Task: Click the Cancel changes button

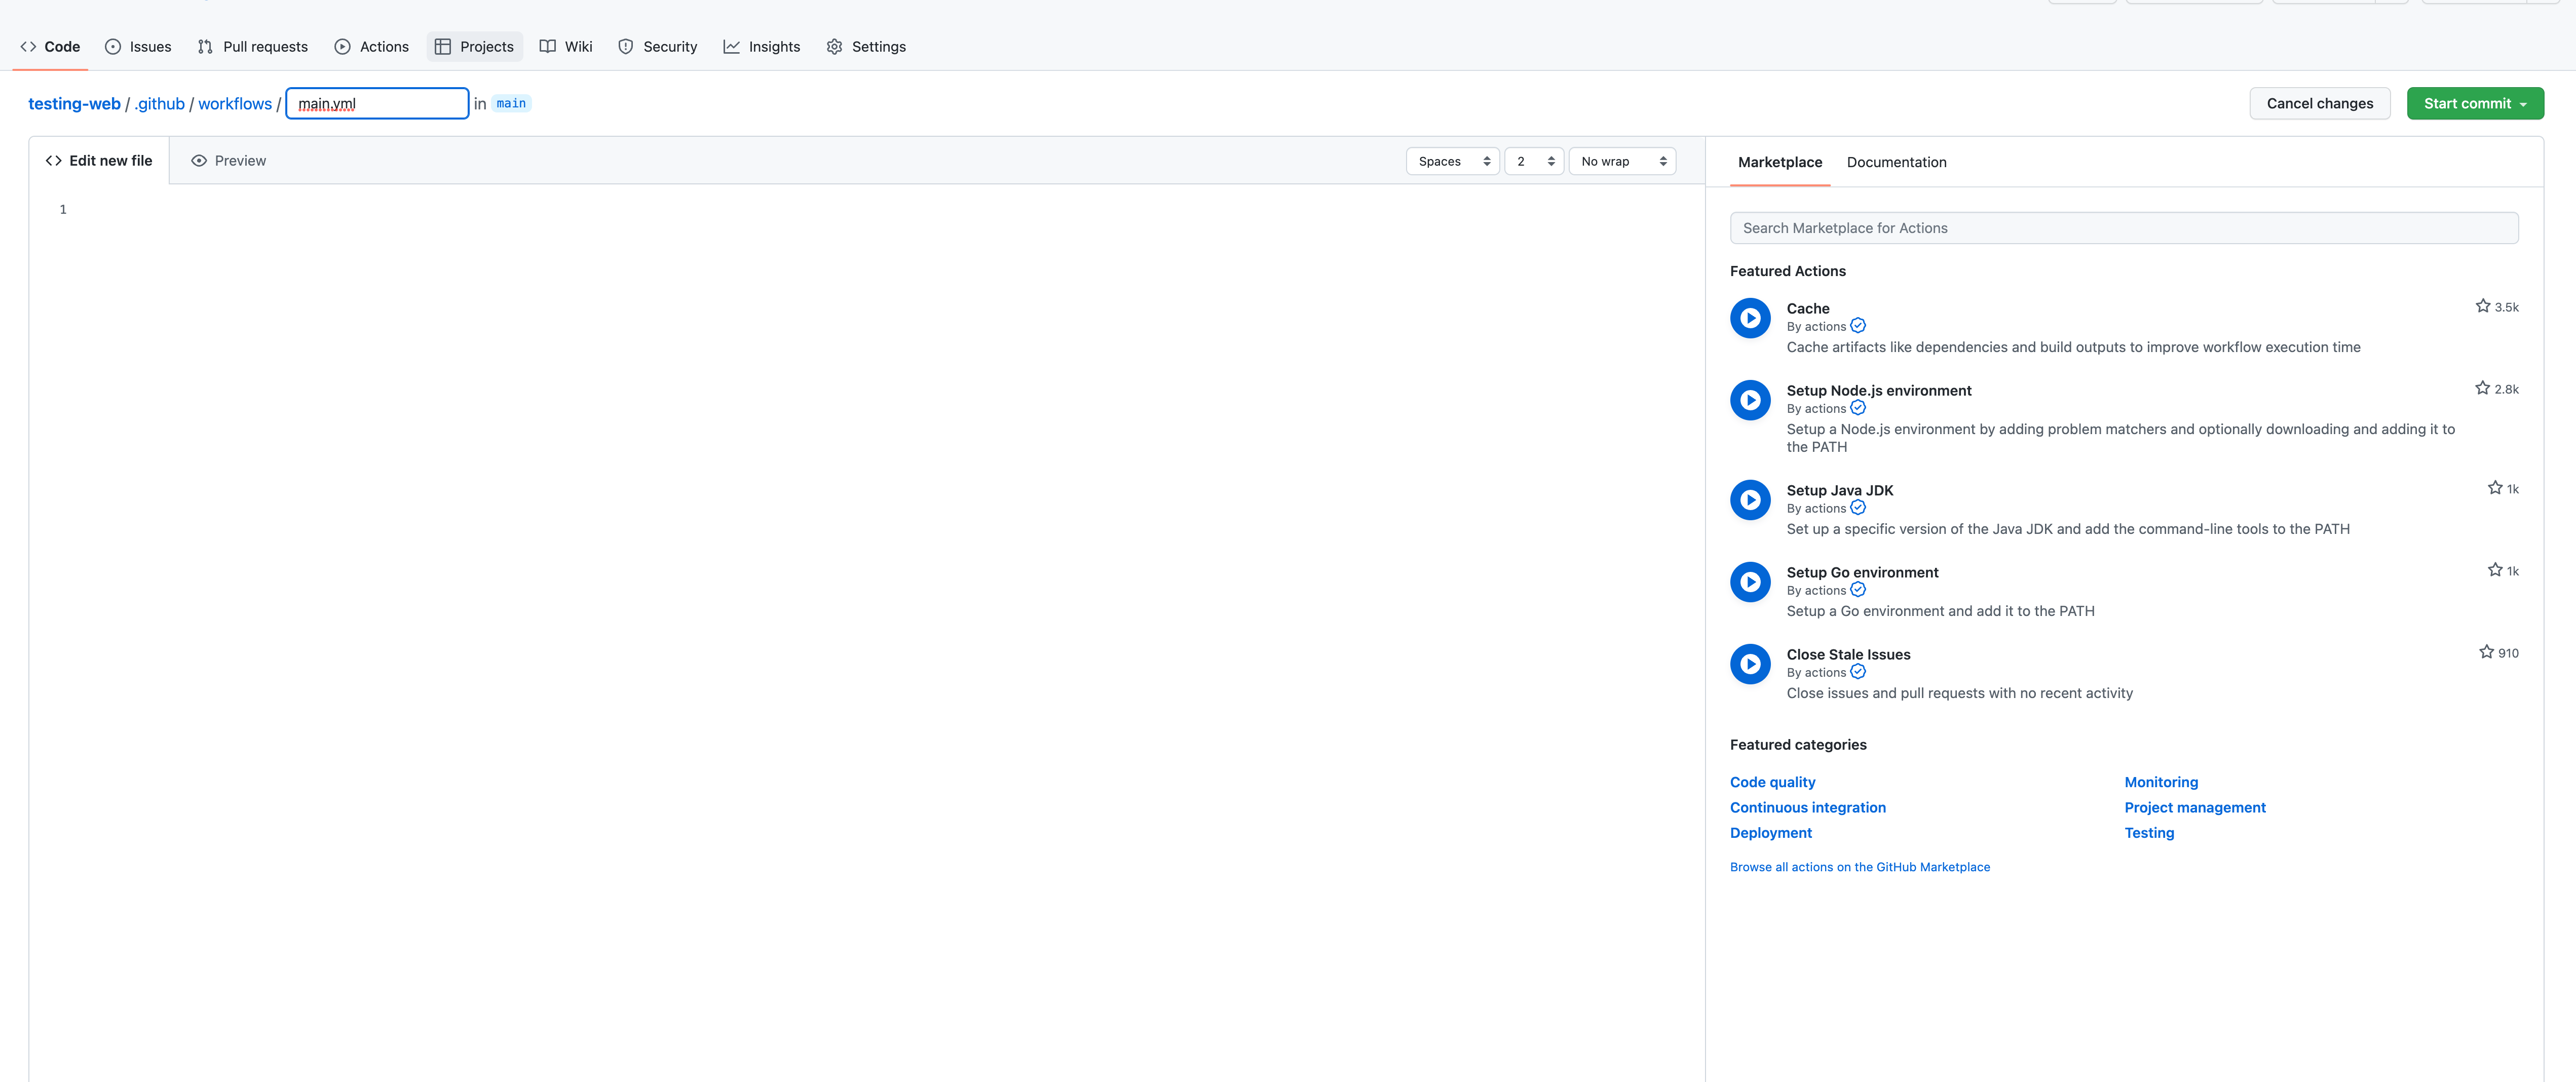Action: pyautogui.click(x=2319, y=103)
